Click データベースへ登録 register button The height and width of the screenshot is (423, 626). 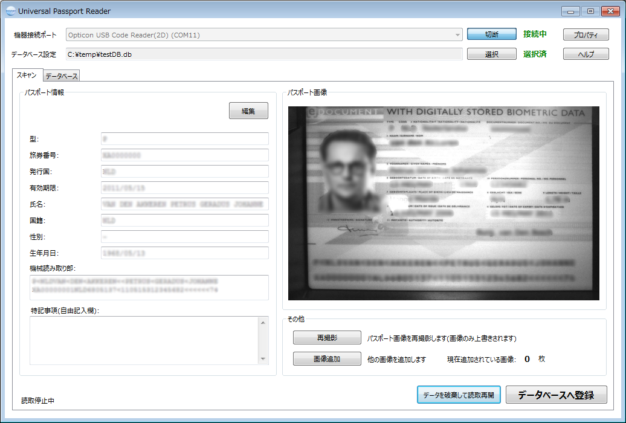[x=556, y=395]
